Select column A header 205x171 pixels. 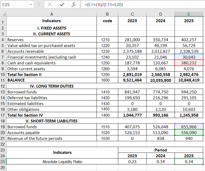51,14
